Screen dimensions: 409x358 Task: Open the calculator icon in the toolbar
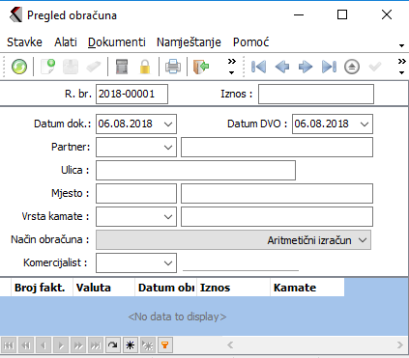tap(122, 67)
